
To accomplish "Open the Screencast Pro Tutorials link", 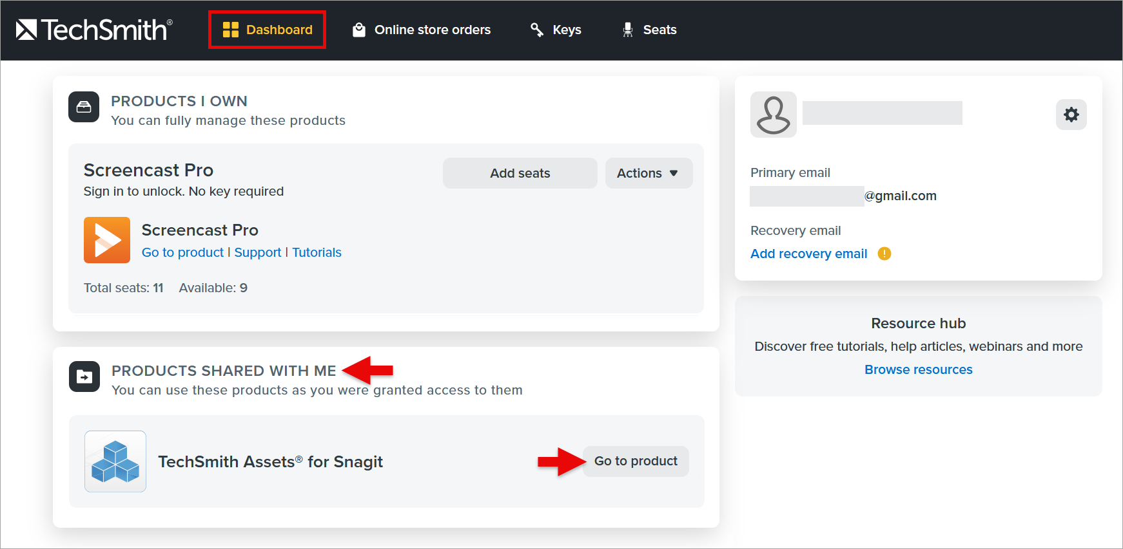I will [317, 252].
